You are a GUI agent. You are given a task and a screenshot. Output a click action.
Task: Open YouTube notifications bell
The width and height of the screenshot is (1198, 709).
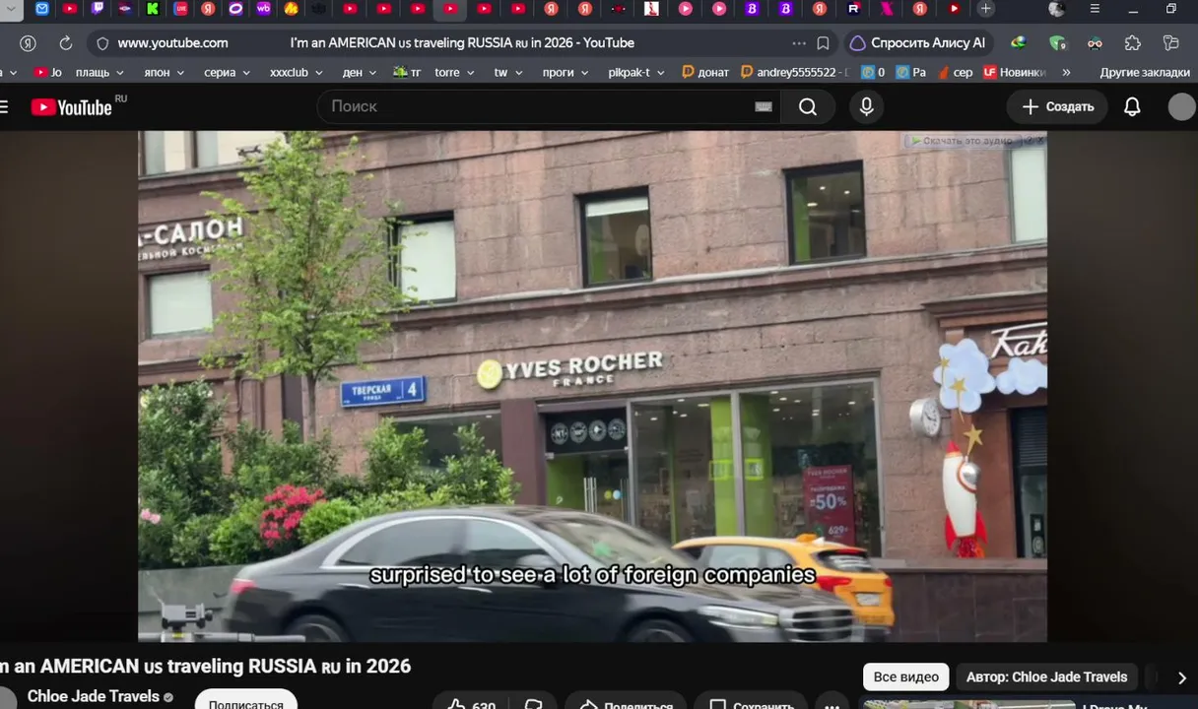click(x=1133, y=106)
